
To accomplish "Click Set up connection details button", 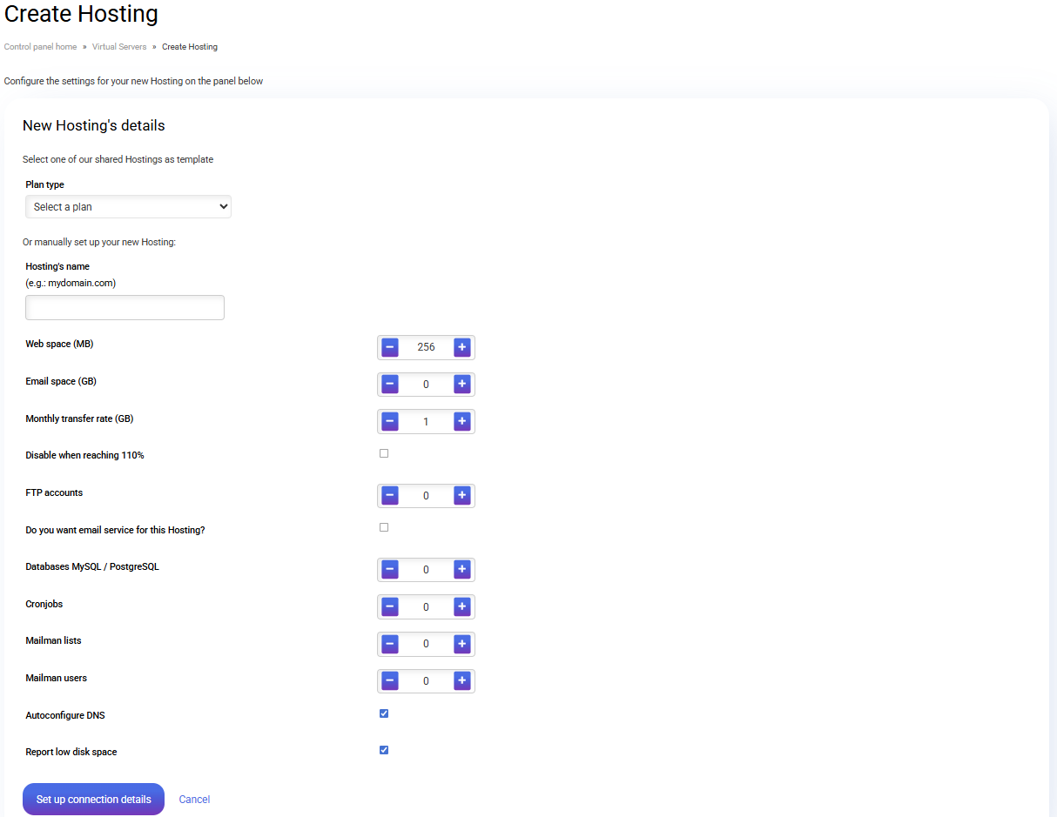I will point(93,799).
